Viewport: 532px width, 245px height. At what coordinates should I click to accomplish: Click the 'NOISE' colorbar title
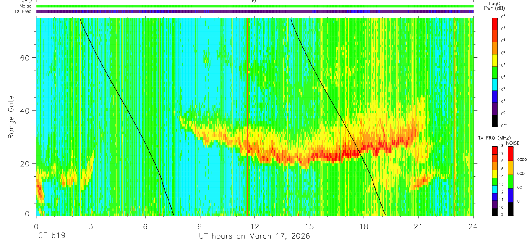[513, 143]
